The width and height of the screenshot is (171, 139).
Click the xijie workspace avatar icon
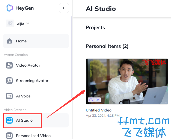click(10, 23)
